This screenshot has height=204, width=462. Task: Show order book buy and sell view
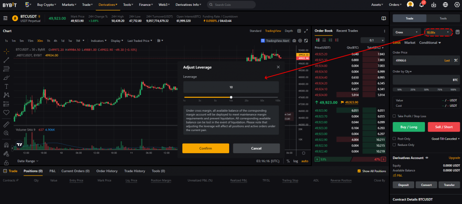coord(318,40)
